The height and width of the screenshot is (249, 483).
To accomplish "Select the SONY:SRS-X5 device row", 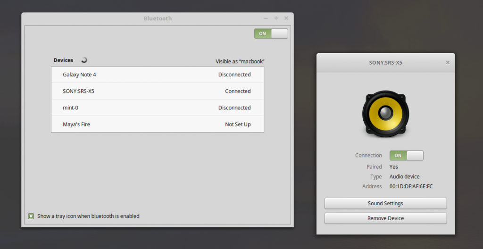I will point(158,91).
